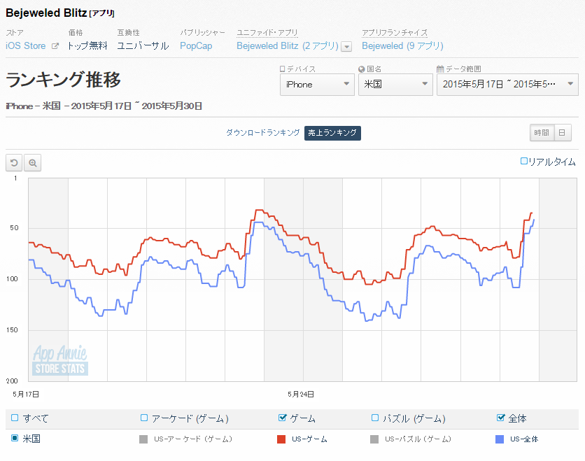Screen dimensions: 585x461
Task: Uncheck the ゲーム checkbox
Action: pos(283,418)
